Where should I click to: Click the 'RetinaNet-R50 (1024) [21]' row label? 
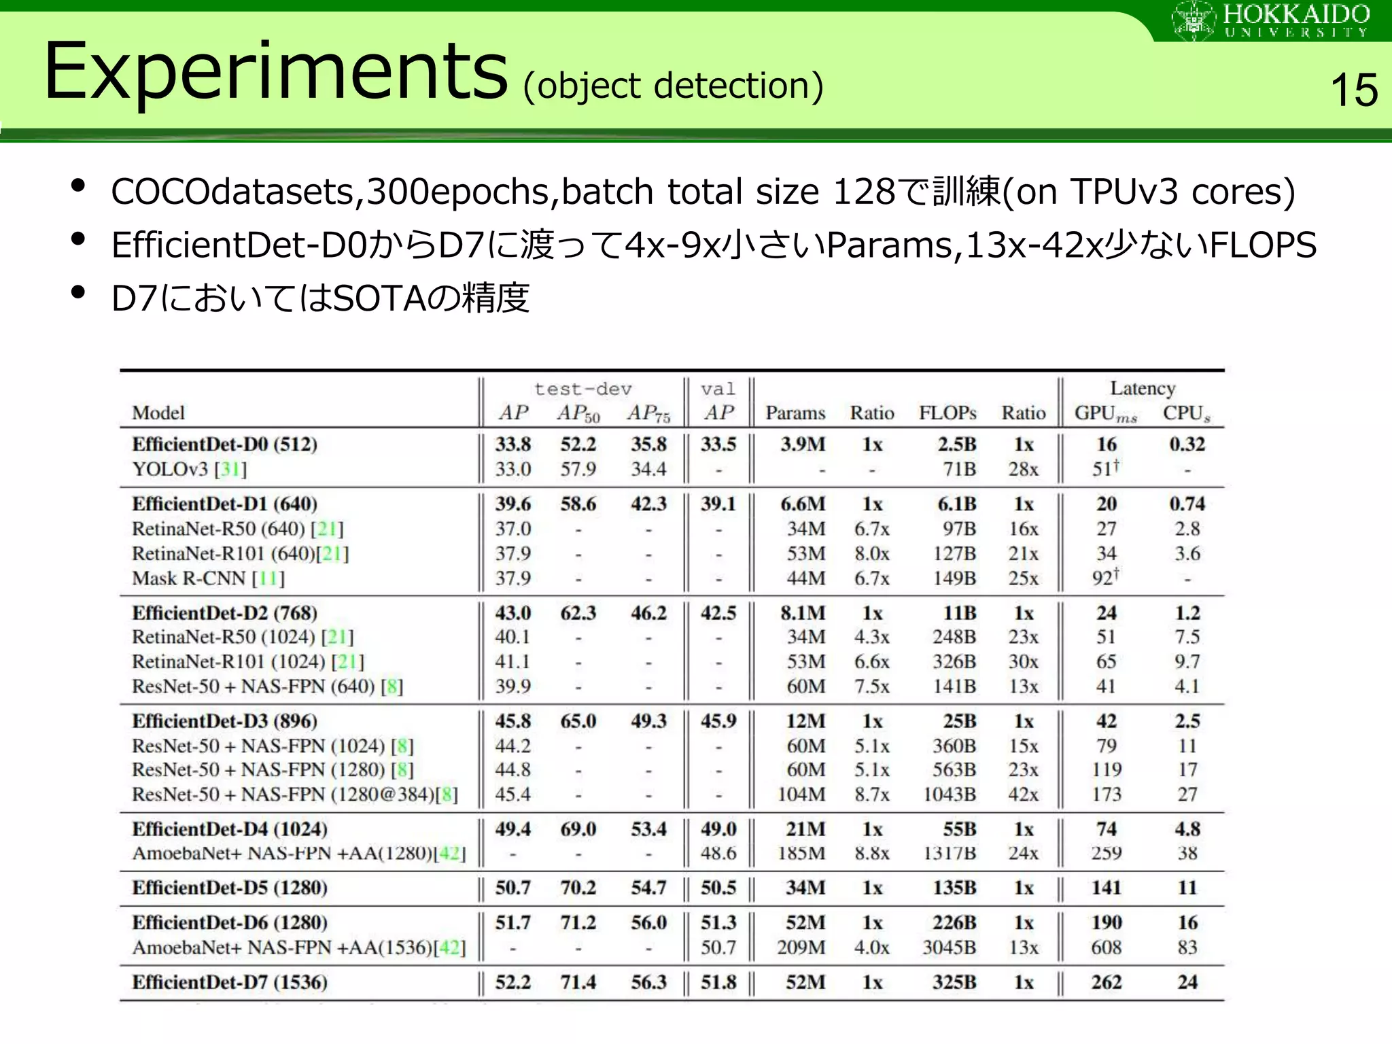tap(243, 638)
